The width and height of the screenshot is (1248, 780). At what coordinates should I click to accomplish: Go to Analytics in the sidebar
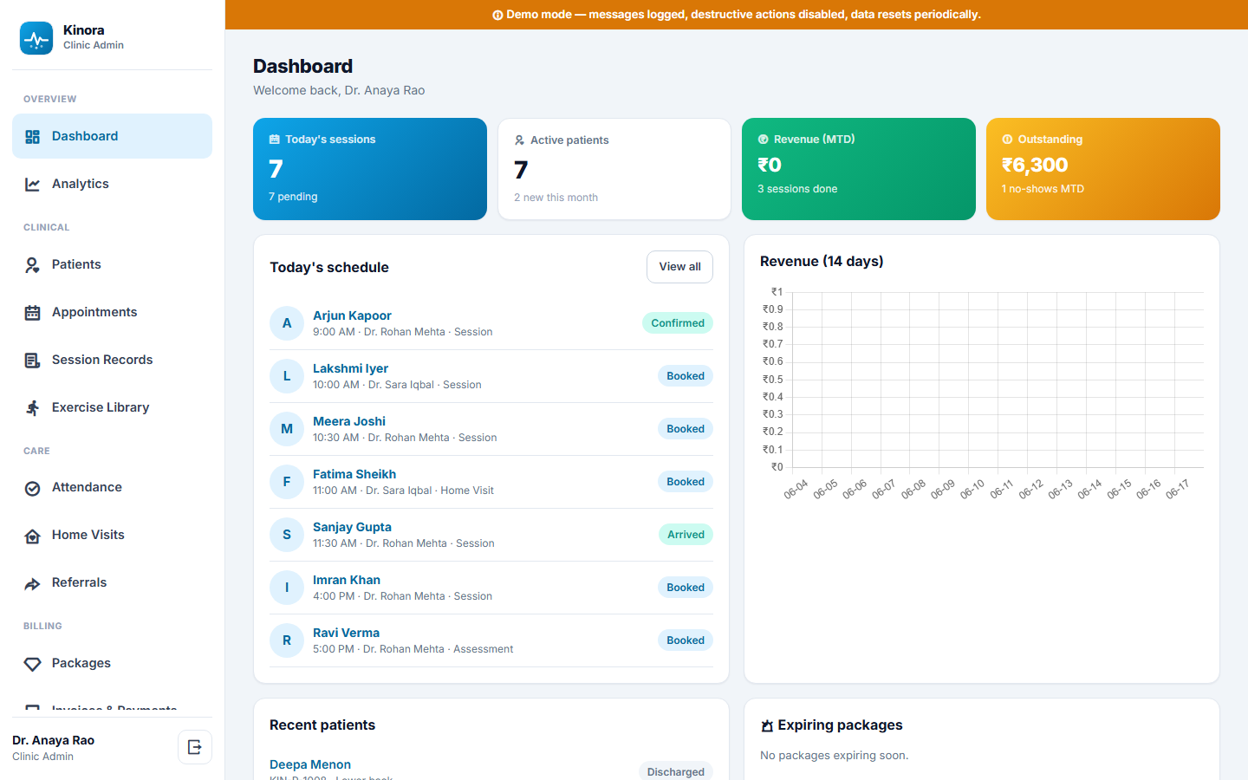[112, 184]
